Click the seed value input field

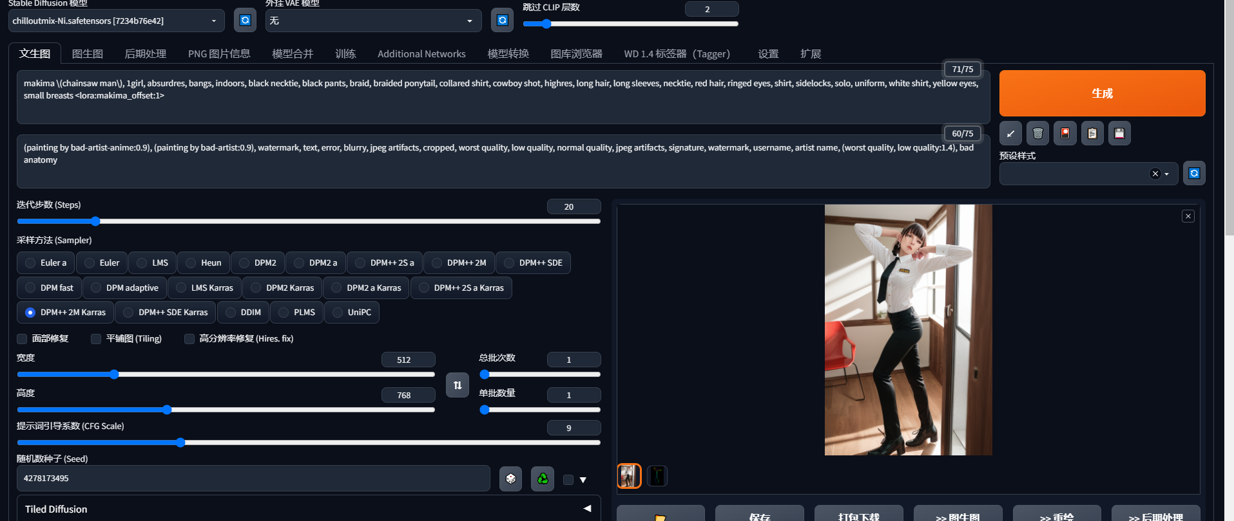[253, 479]
